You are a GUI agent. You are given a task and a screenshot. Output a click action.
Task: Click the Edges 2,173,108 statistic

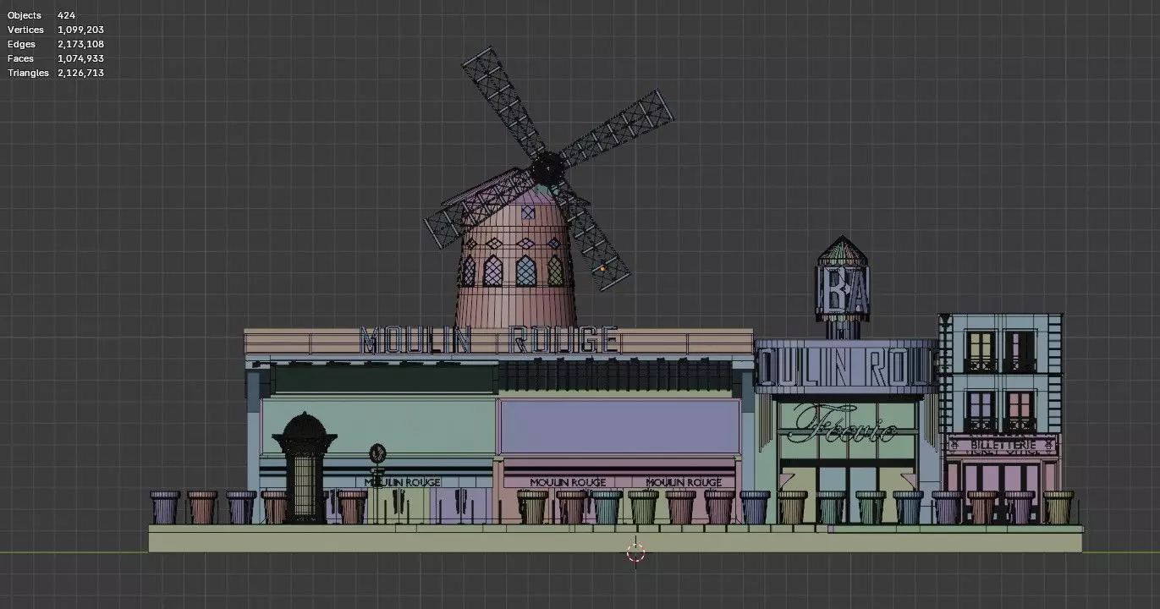(x=56, y=44)
